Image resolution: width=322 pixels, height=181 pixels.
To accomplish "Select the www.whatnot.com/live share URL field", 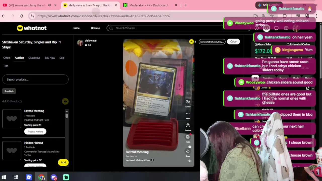I will 212,42.
